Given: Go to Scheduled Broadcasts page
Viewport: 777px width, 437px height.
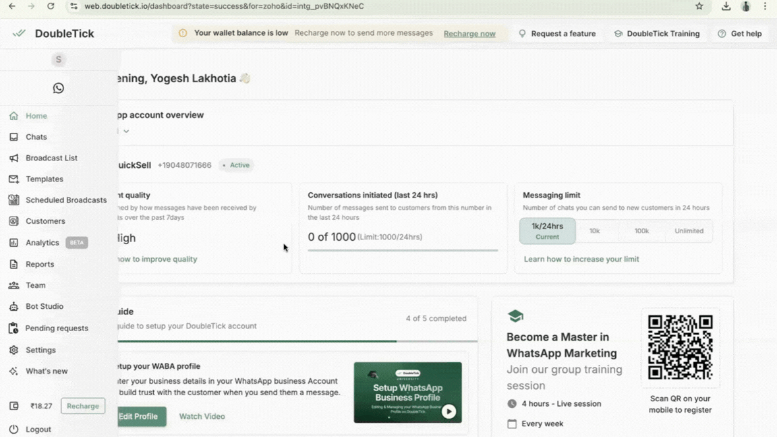Looking at the screenshot, I should tap(65, 200).
